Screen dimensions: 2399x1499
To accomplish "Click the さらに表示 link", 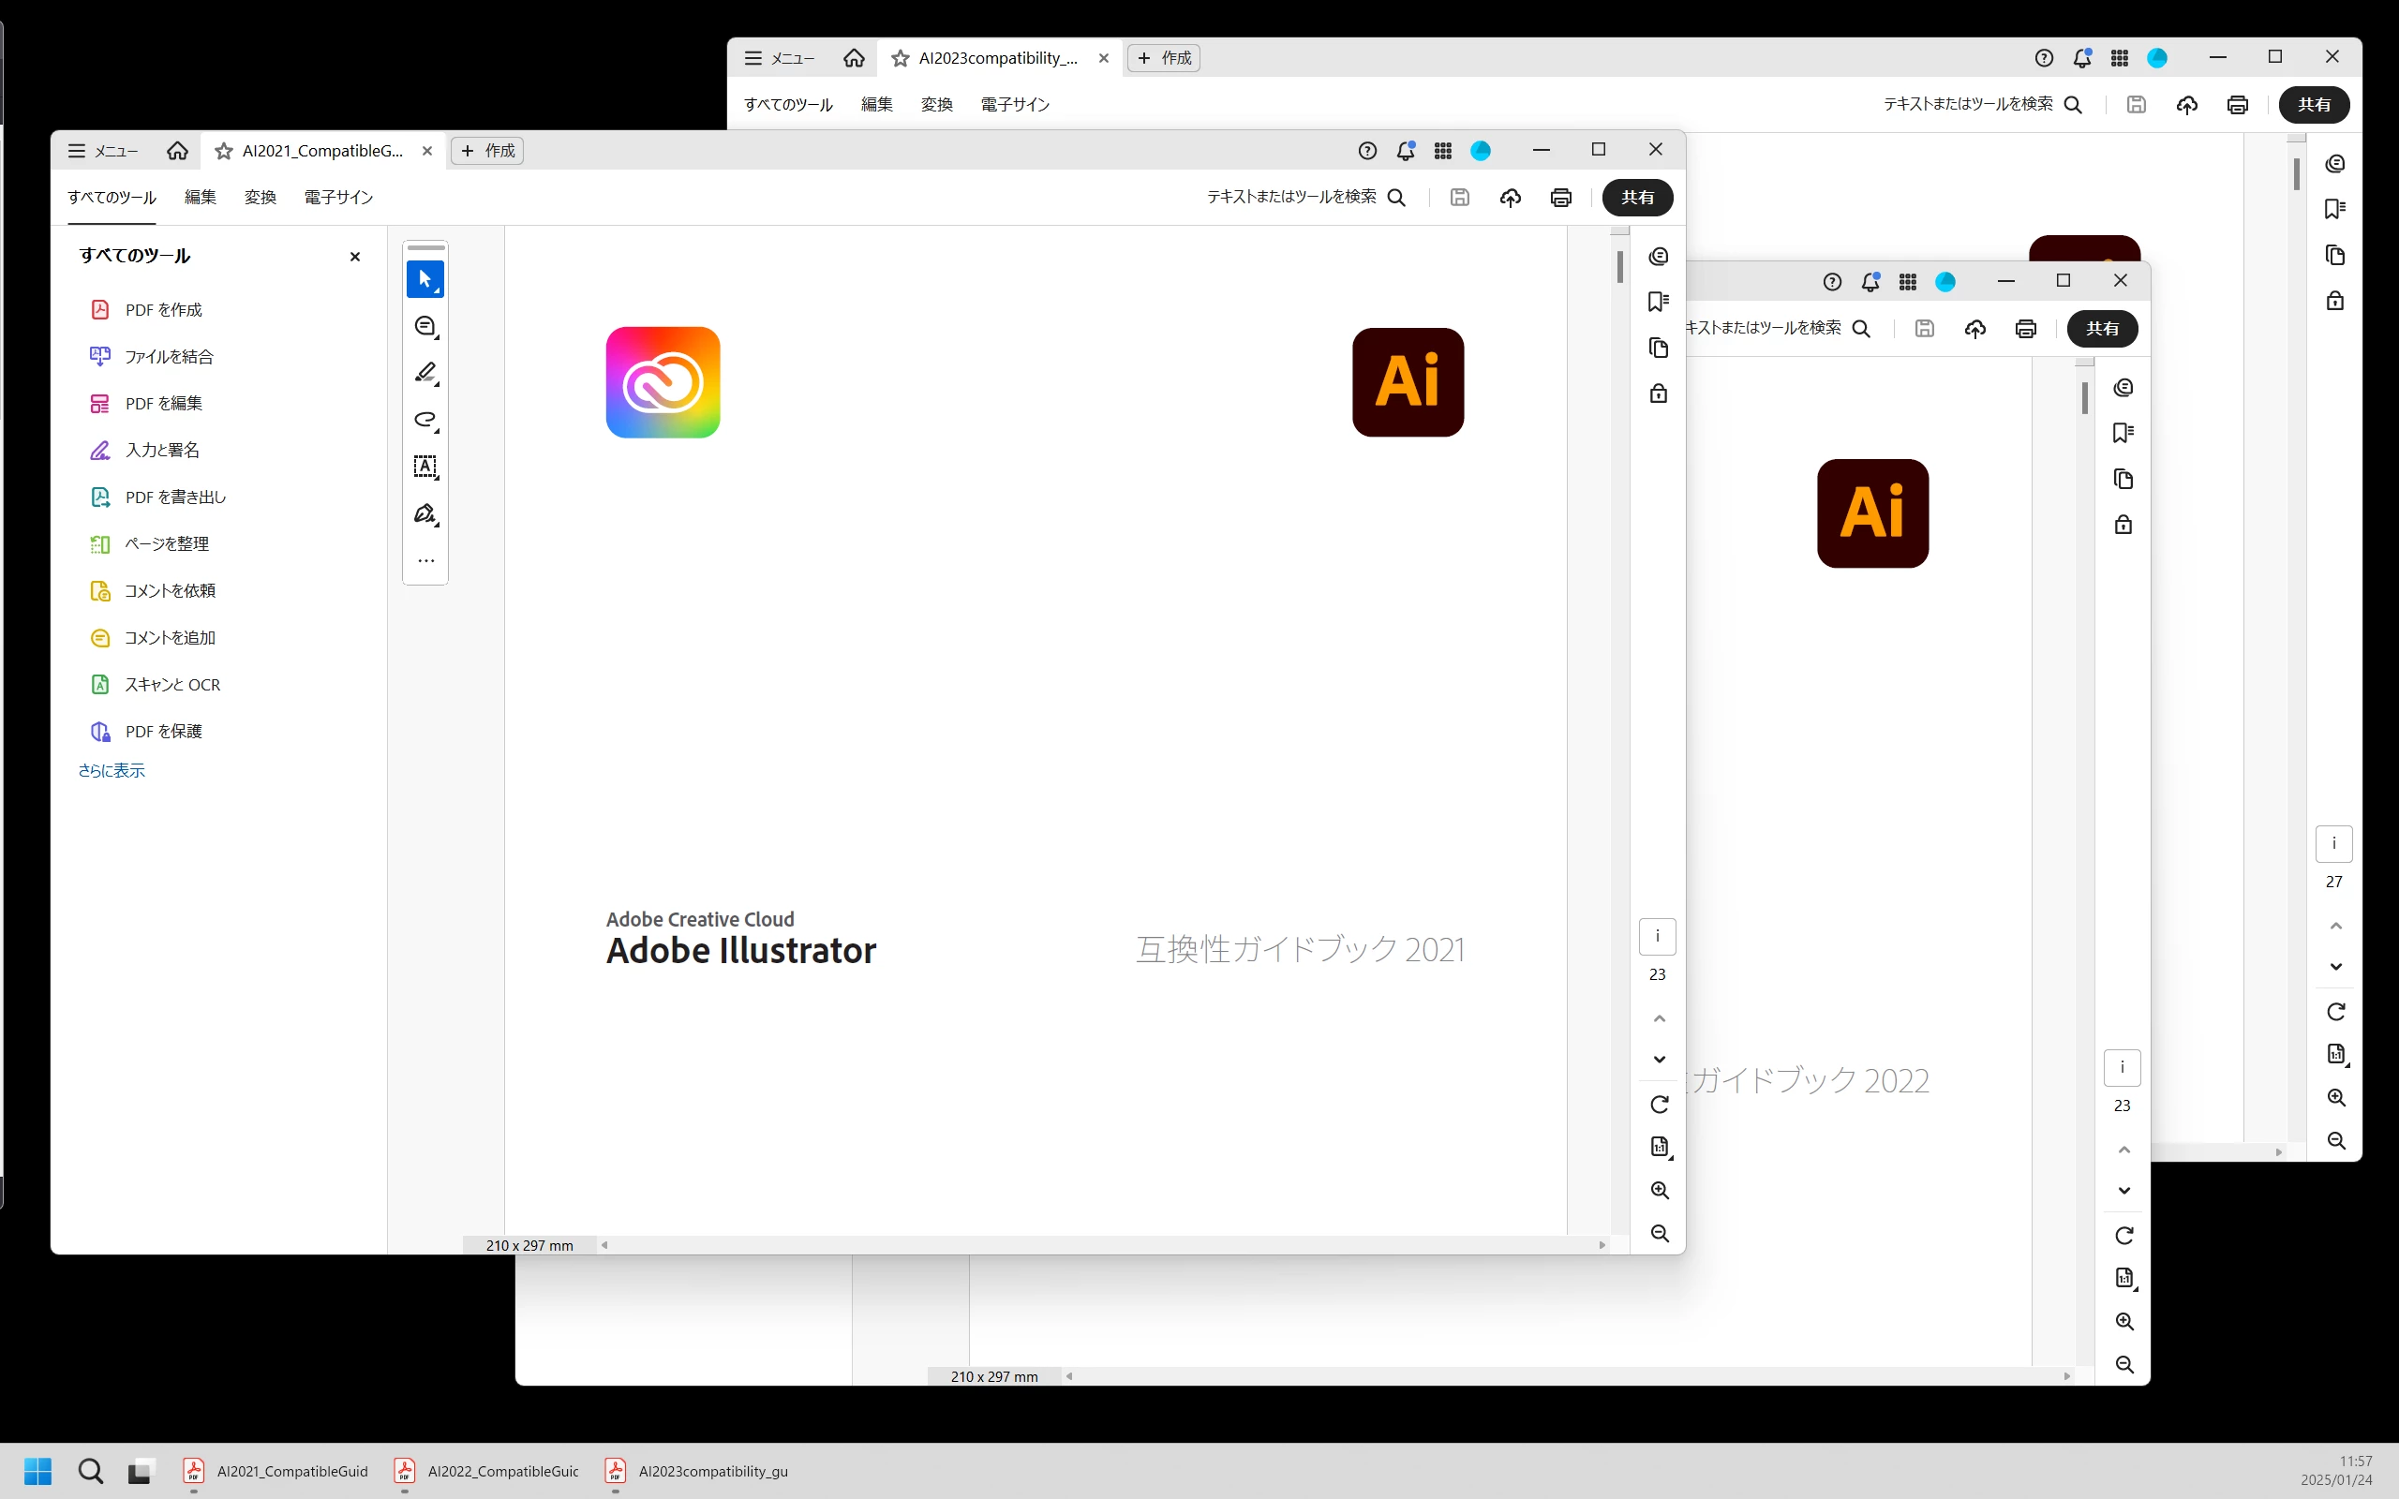I will point(111,770).
